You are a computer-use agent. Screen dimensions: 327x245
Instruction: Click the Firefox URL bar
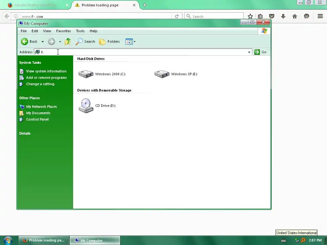96,17
